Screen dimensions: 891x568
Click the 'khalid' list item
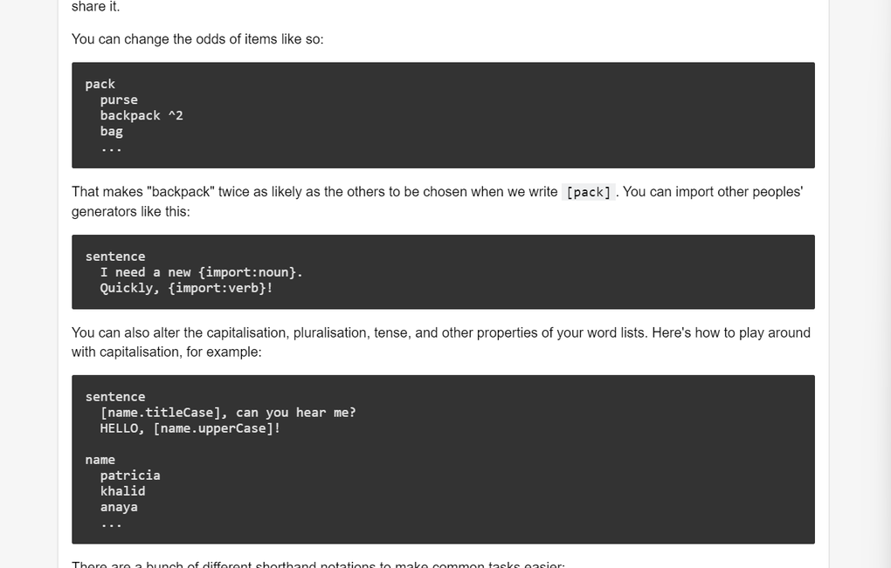(x=122, y=491)
